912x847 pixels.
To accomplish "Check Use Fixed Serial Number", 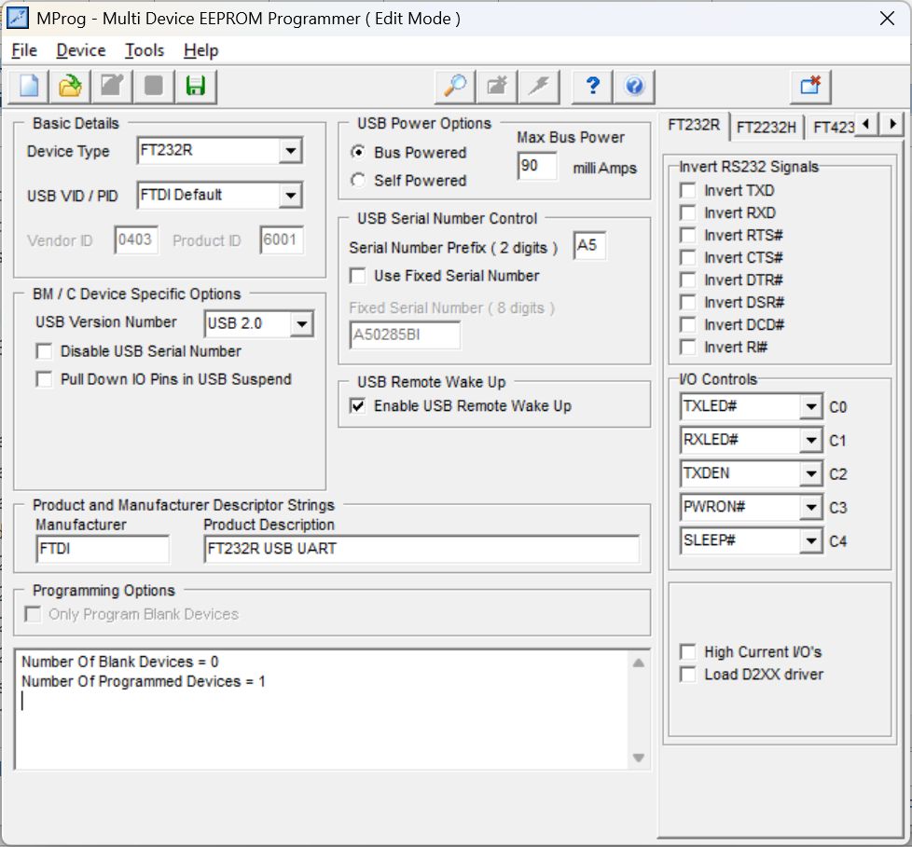I will [357, 276].
